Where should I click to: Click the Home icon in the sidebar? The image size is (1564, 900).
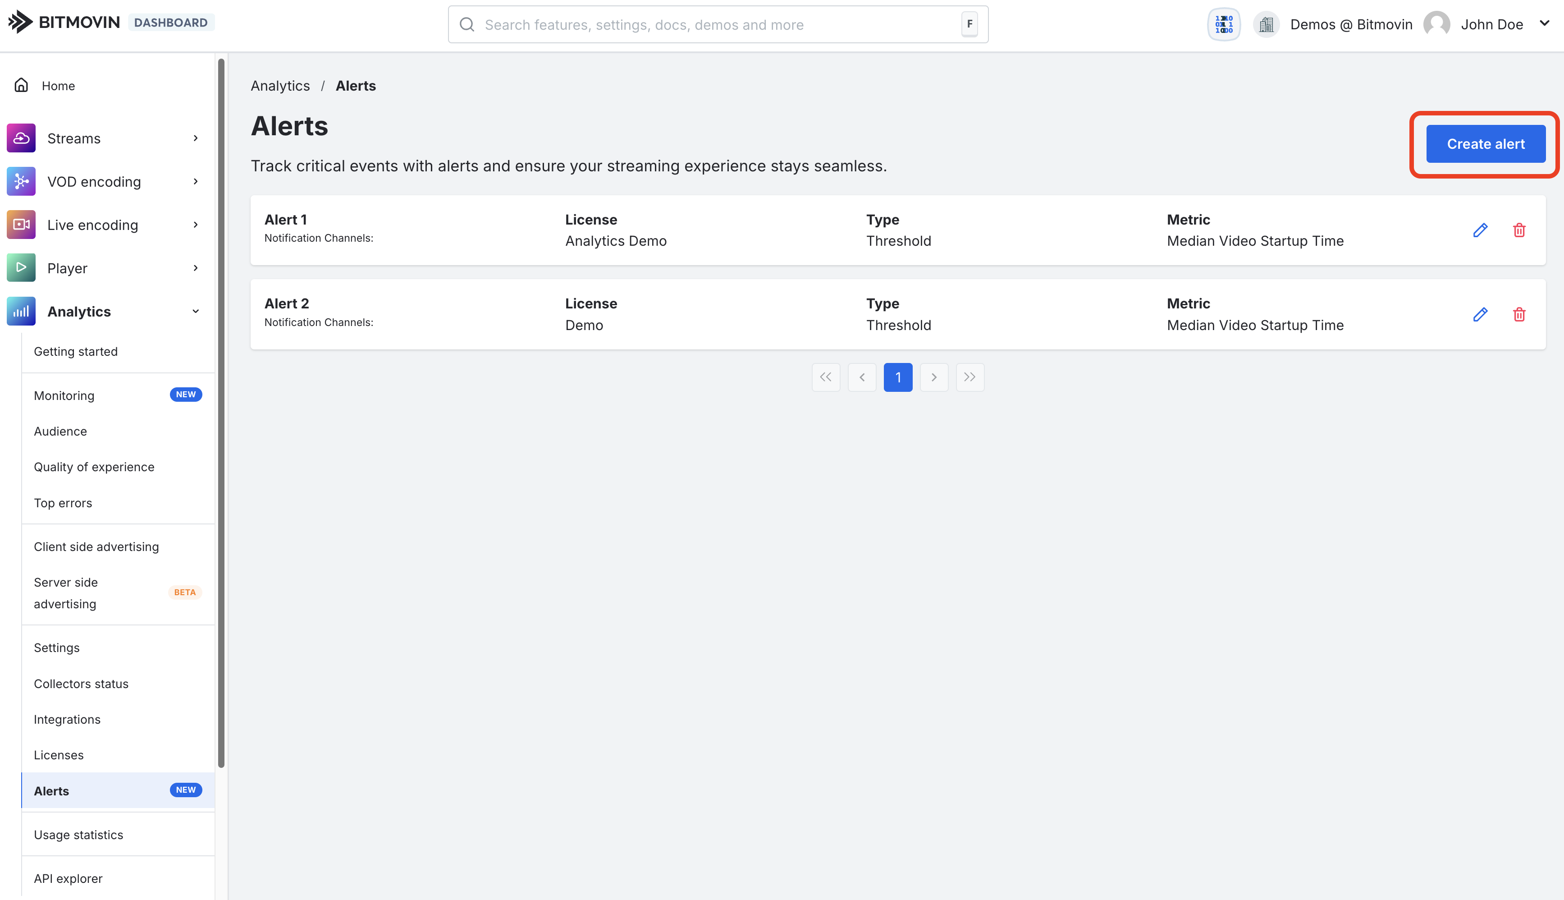click(x=22, y=85)
